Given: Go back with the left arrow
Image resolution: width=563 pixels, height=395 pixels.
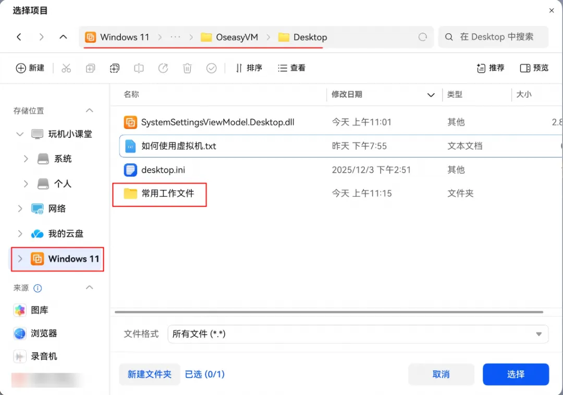Looking at the screenshot, I should (19, 37).
